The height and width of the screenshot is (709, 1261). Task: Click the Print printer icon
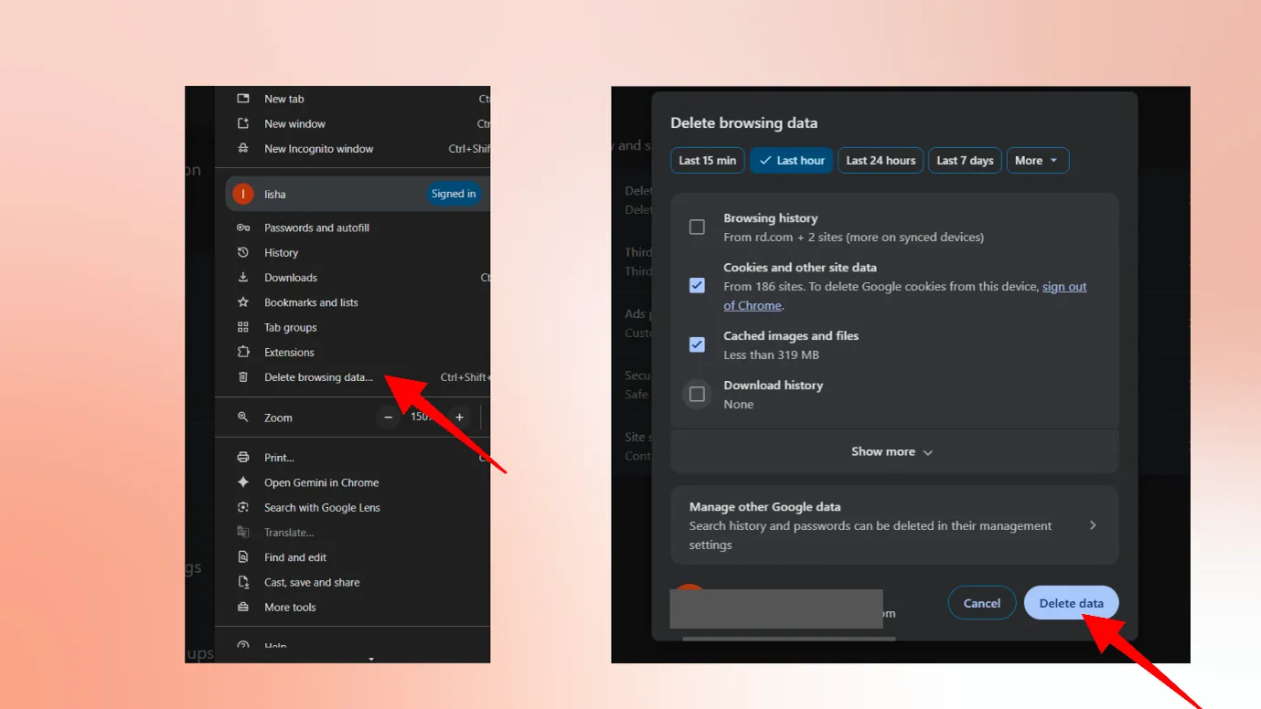click(x=243, y=457)
